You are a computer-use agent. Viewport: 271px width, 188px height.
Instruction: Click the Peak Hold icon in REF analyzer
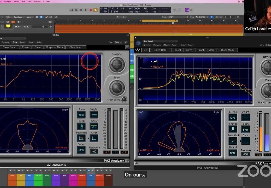pos(233,141)
